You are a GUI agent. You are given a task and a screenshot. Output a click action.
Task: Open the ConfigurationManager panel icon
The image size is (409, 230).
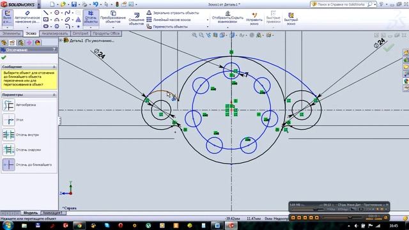pos(20,43)
